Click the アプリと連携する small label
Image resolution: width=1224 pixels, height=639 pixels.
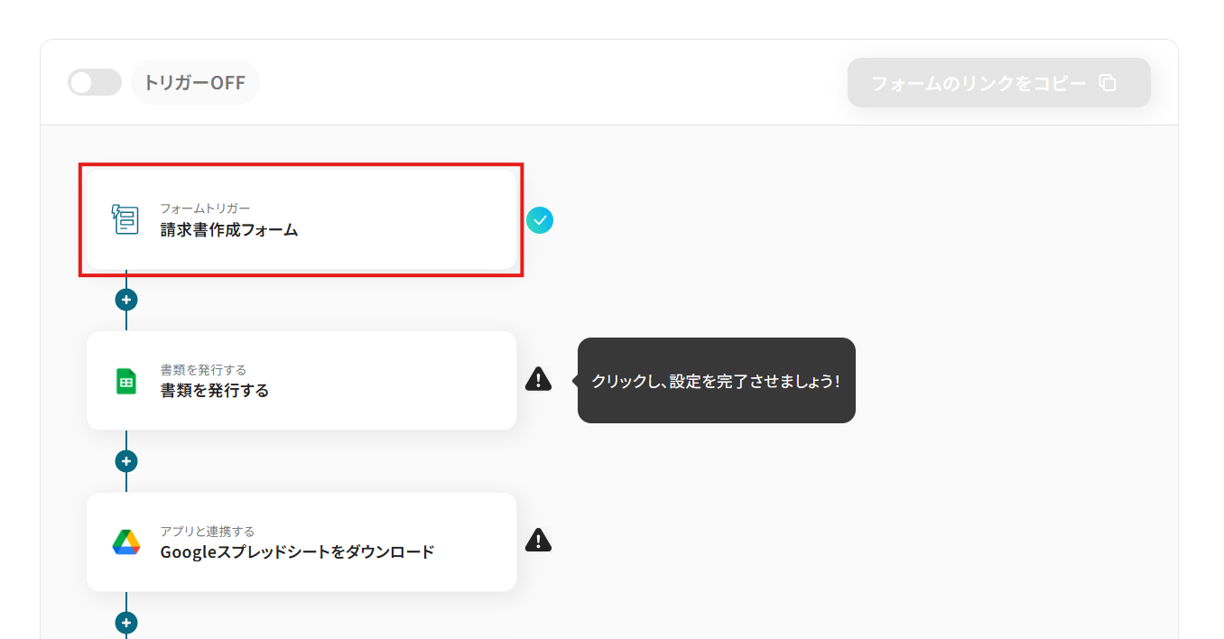pyautogui.click(x=208, y=532)
